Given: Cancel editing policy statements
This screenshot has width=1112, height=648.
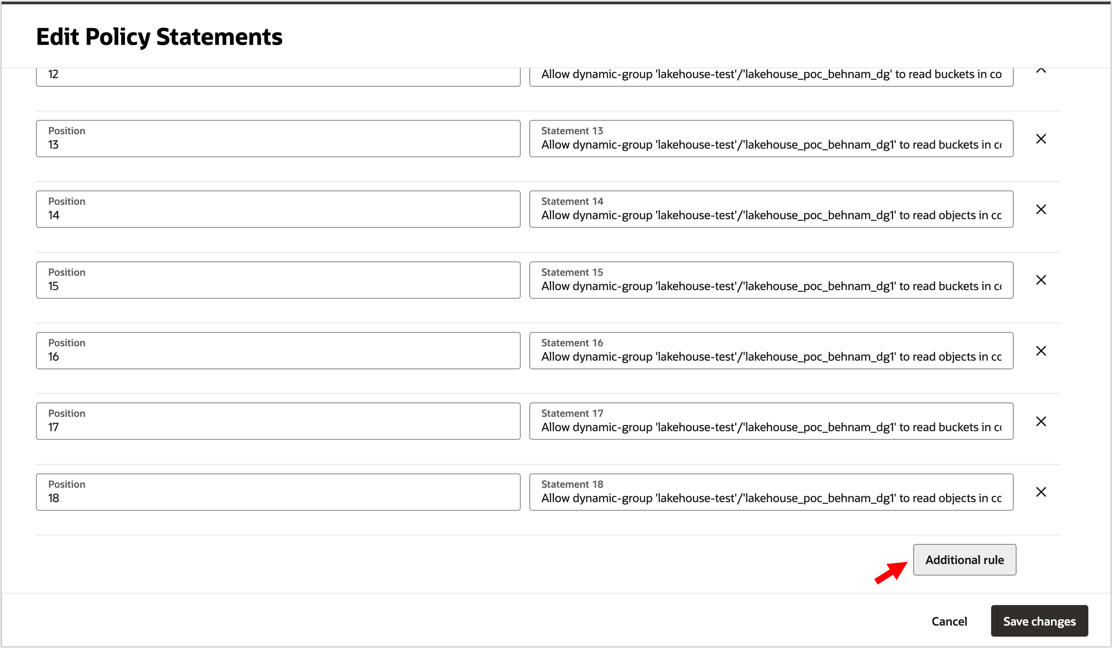Looking at the screenshot, I should (x=949, y=621).
